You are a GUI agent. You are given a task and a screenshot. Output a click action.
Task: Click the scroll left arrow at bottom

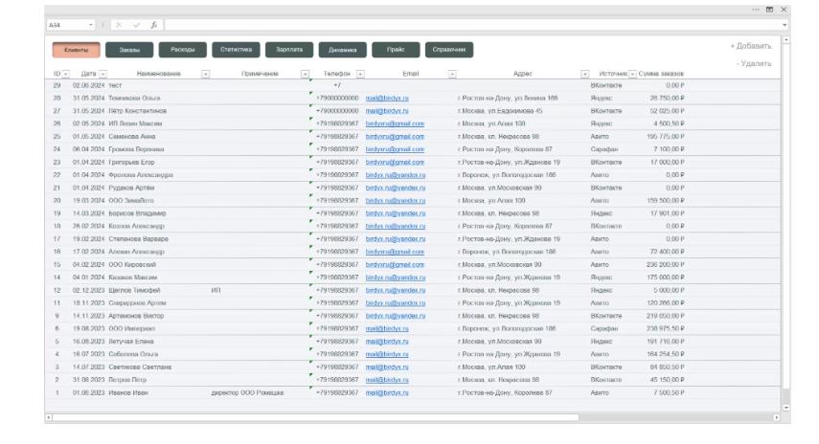(48, 417)
